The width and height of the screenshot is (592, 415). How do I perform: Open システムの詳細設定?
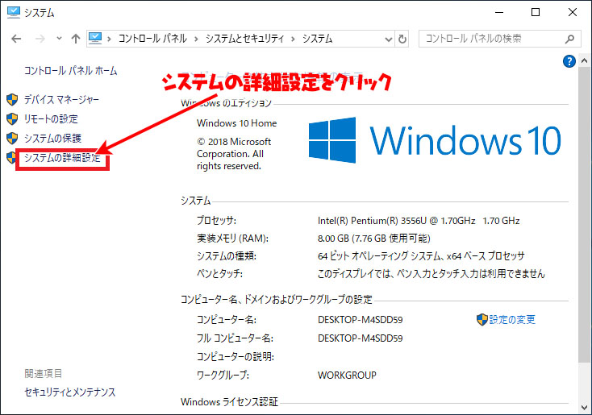62,158
